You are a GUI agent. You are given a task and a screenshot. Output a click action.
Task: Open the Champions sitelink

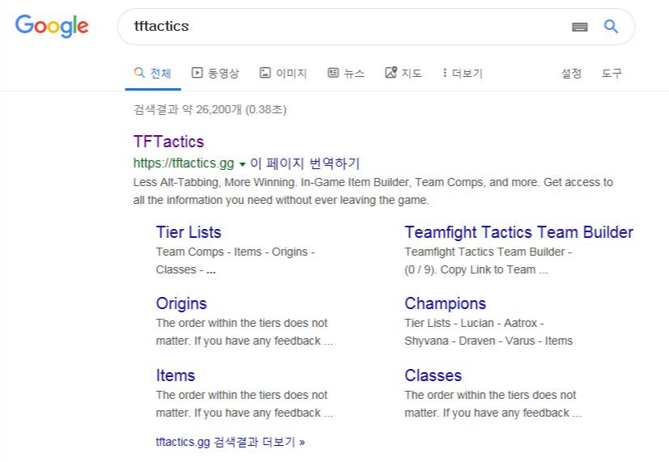[445, 303]
